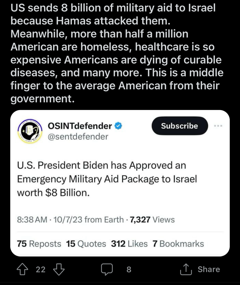Open the embedded tweet body text image
The width and height of the screenshot is (240, 285).
coord(107,179)
